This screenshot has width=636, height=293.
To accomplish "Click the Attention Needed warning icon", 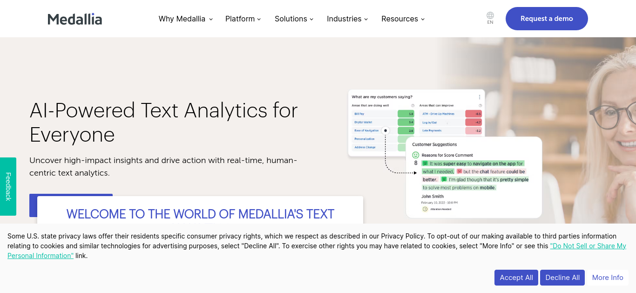I will point(425,209).
